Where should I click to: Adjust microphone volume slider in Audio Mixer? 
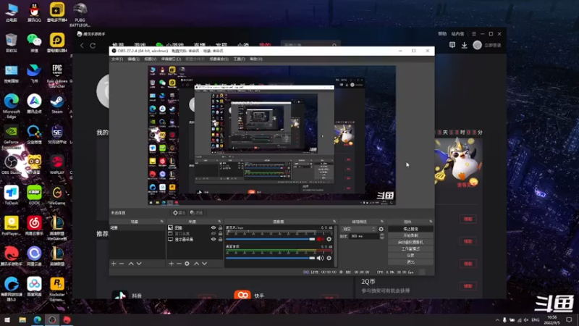270,239
